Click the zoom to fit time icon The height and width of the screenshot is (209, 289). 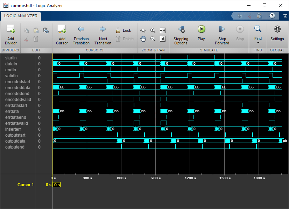click(x=162, y=30)
